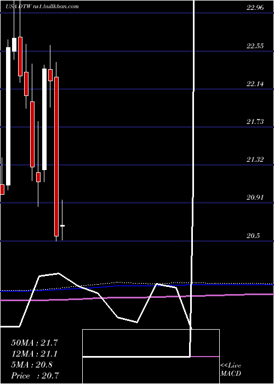Select the 21.32 price axis label
Image resolution: width=274 pixels, height=384 pixels.
click(x=255, y=160)
